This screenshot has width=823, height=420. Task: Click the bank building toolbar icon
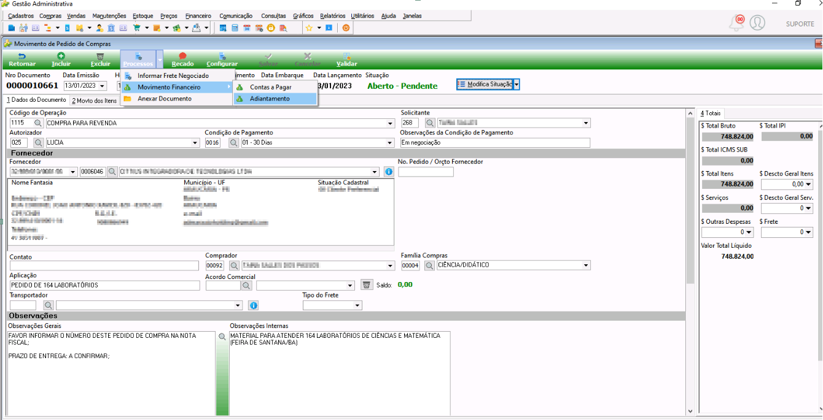[x=111, y=28]
